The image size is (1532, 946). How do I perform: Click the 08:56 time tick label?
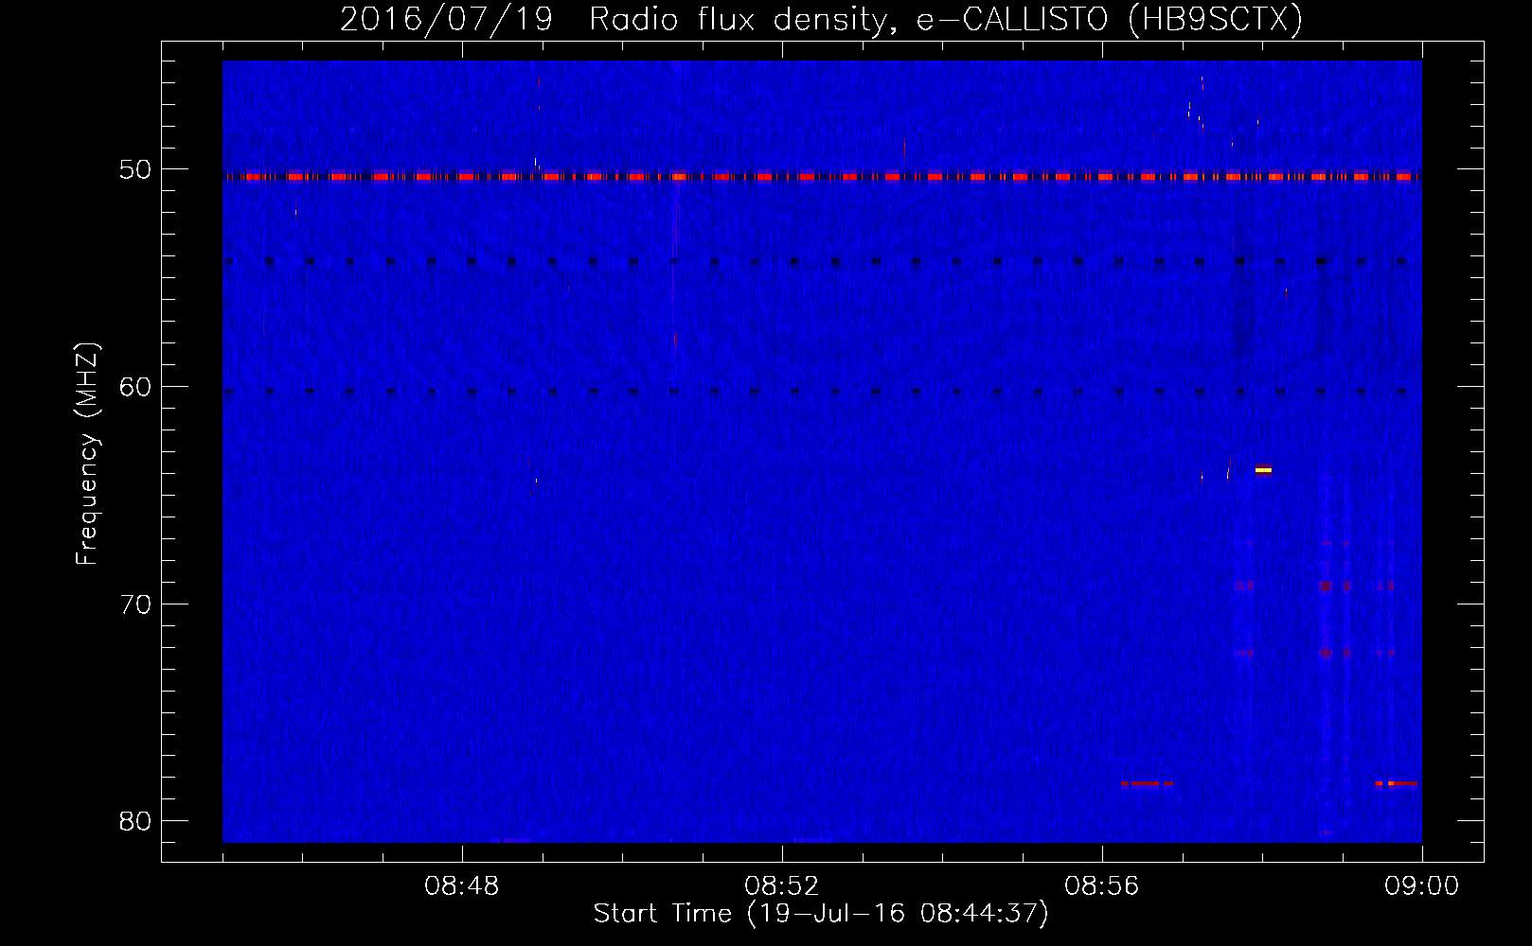tap(1102, 886)
